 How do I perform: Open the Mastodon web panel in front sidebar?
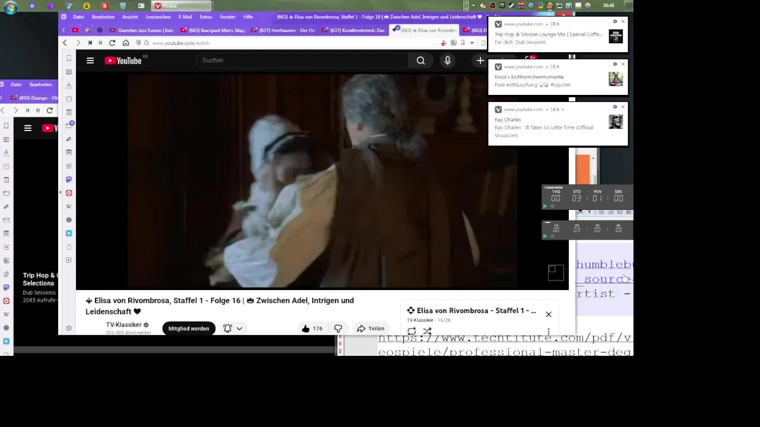click(x=69, y=179)
